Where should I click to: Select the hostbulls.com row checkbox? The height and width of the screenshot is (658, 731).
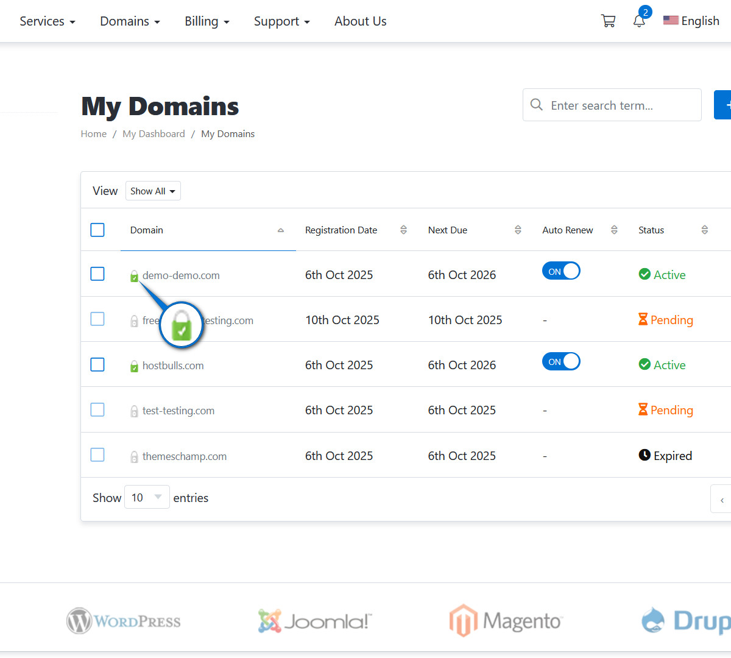click(97, 364)
